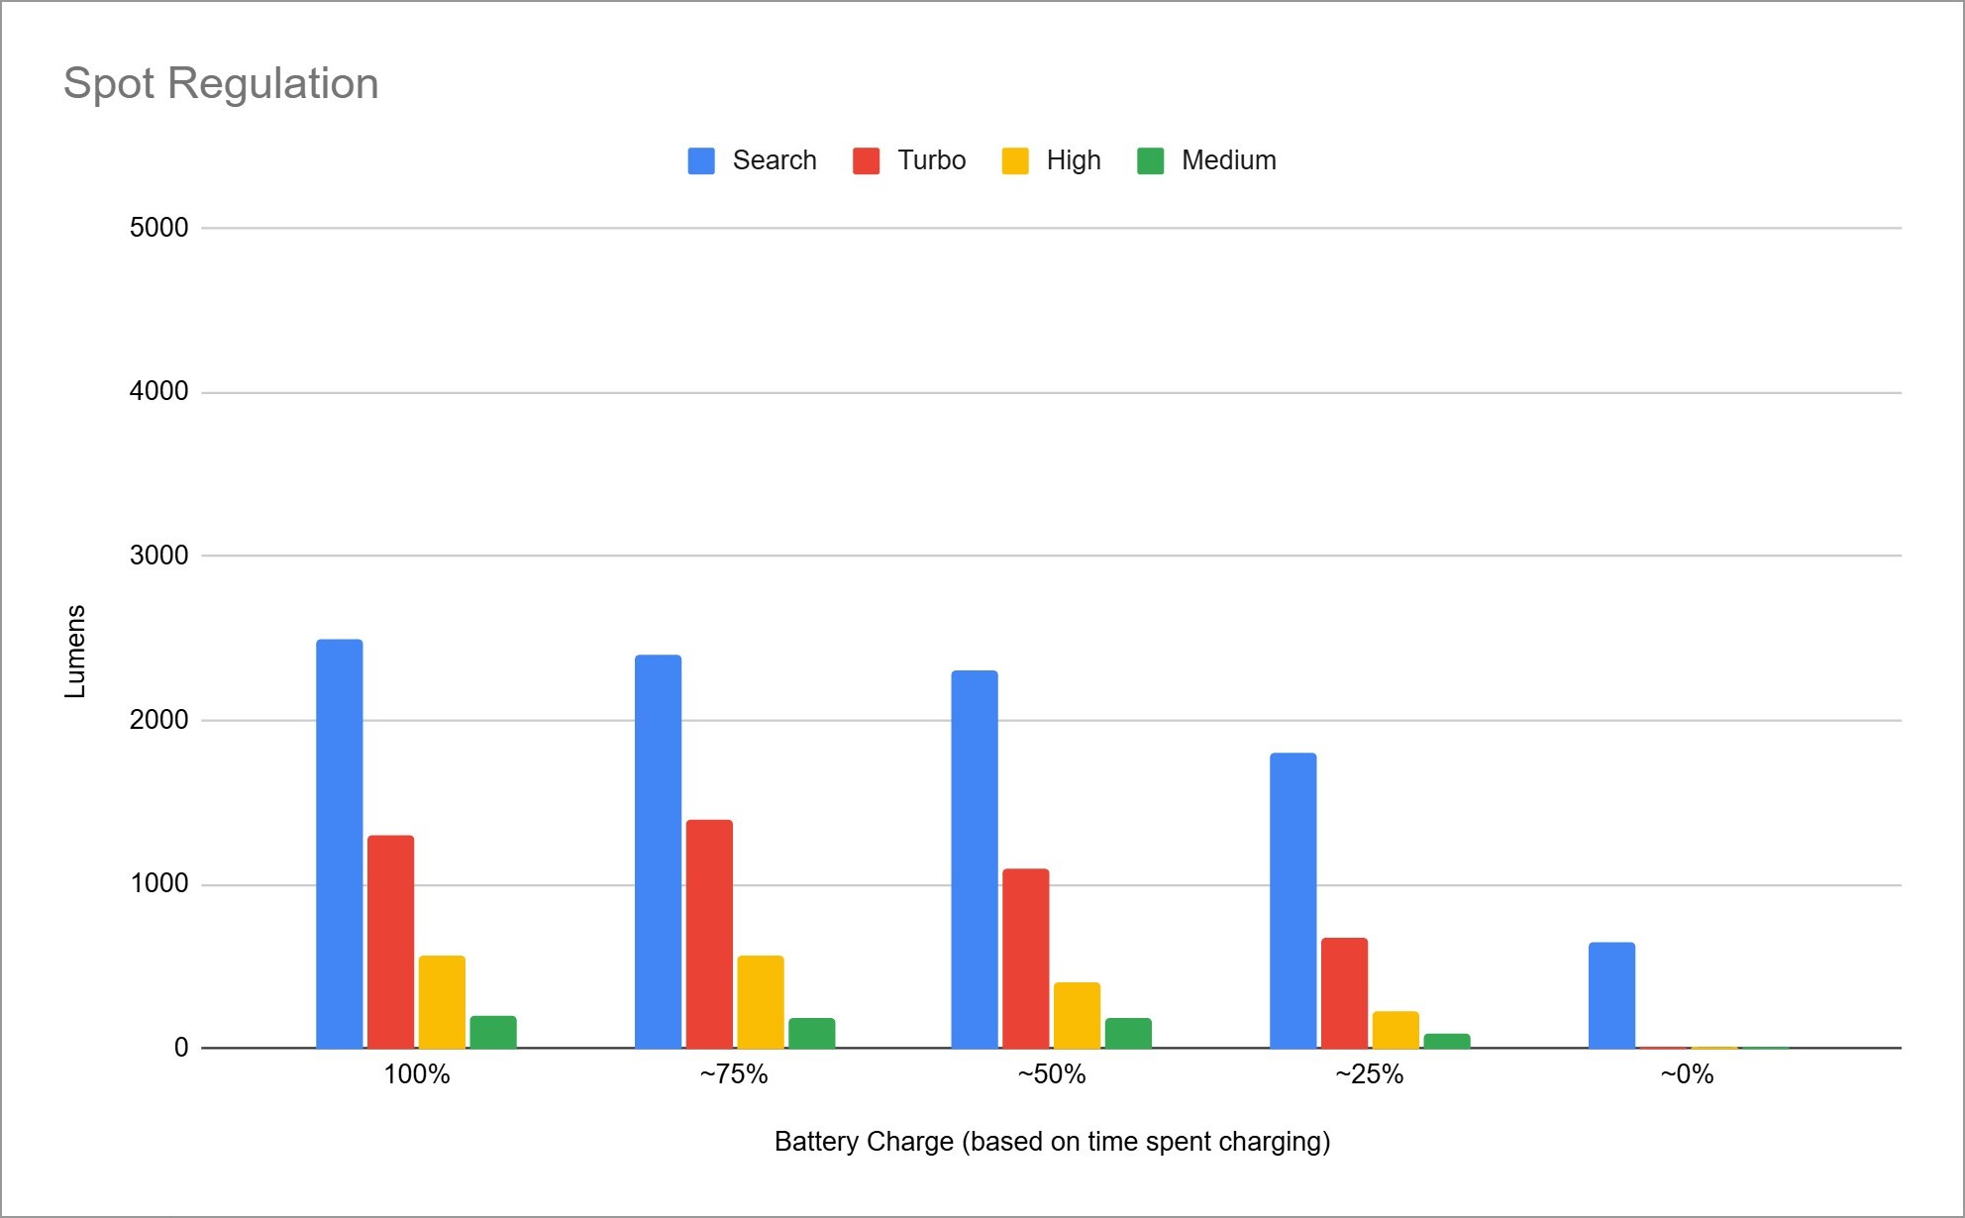Click the Lumens vertical axis title
This screenshot has width=1965, height=1218.
tap(75, 652)
